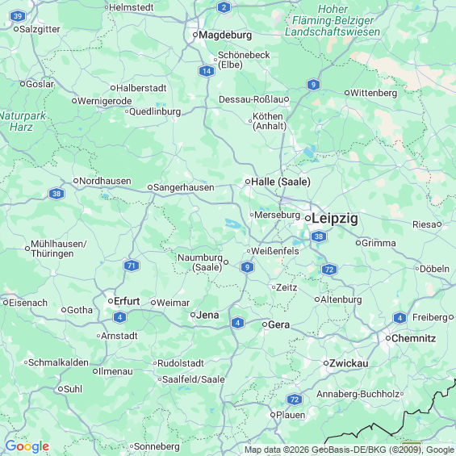
Task: Click the A72 shield near Plauen
Action: click(295, 400)
